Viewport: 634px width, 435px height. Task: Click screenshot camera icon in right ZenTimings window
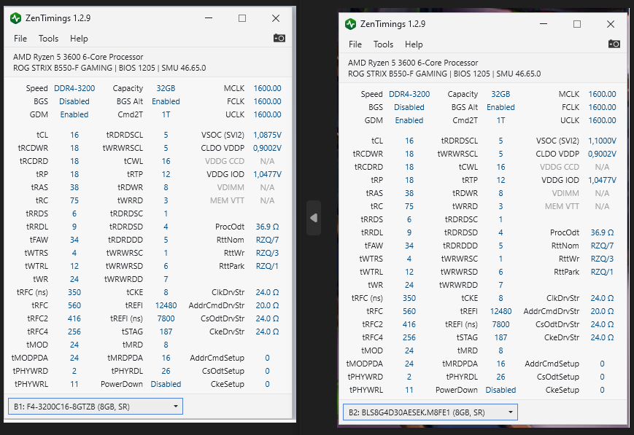pyautogui.click(x=614, y=44)
